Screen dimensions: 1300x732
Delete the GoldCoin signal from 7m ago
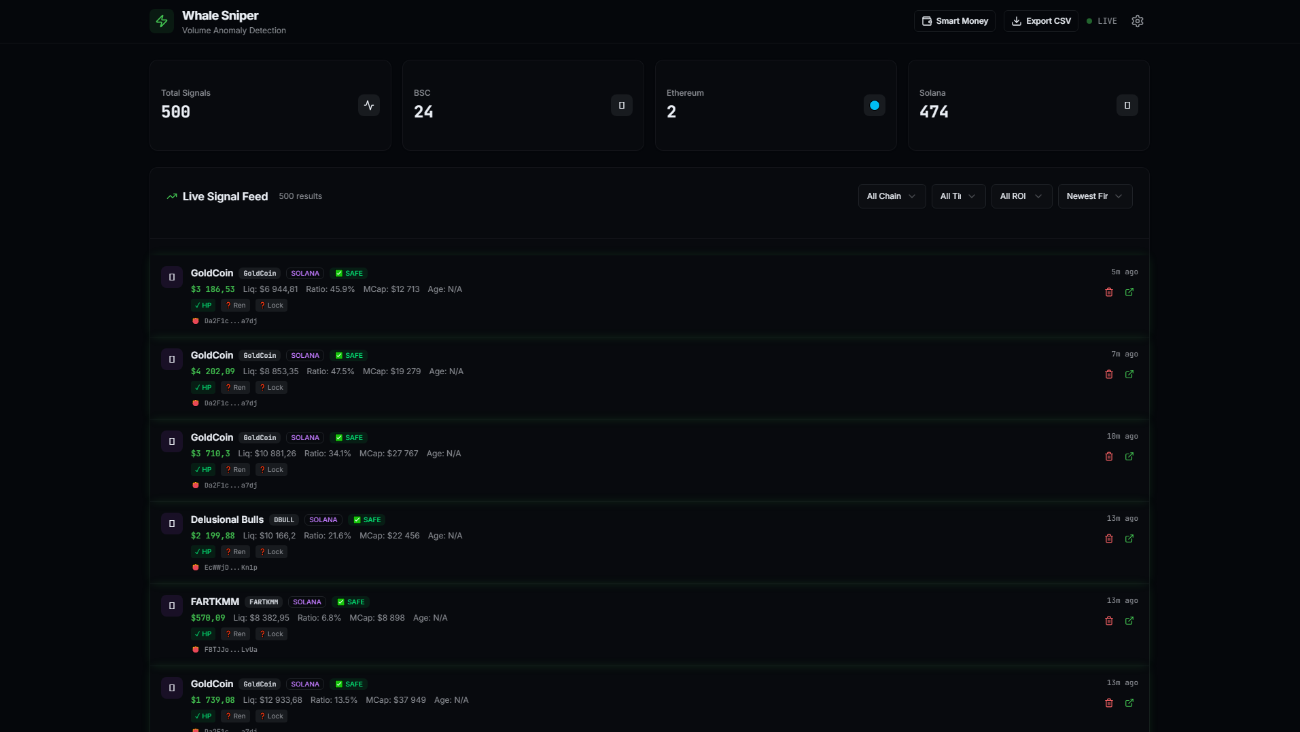[1109, 374]
